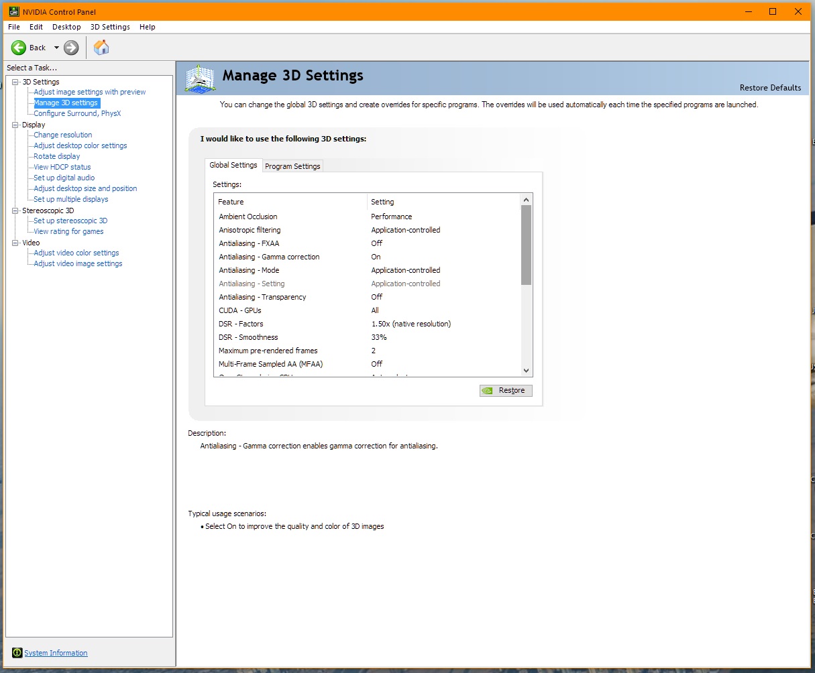The height and width of the screenshot is (673, 815).
Task: Open the Help menu
Action: pos(148,27)
